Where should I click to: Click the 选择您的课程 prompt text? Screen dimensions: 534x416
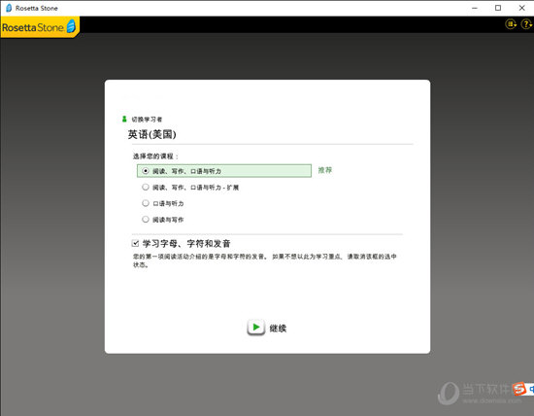click(155, 156)
